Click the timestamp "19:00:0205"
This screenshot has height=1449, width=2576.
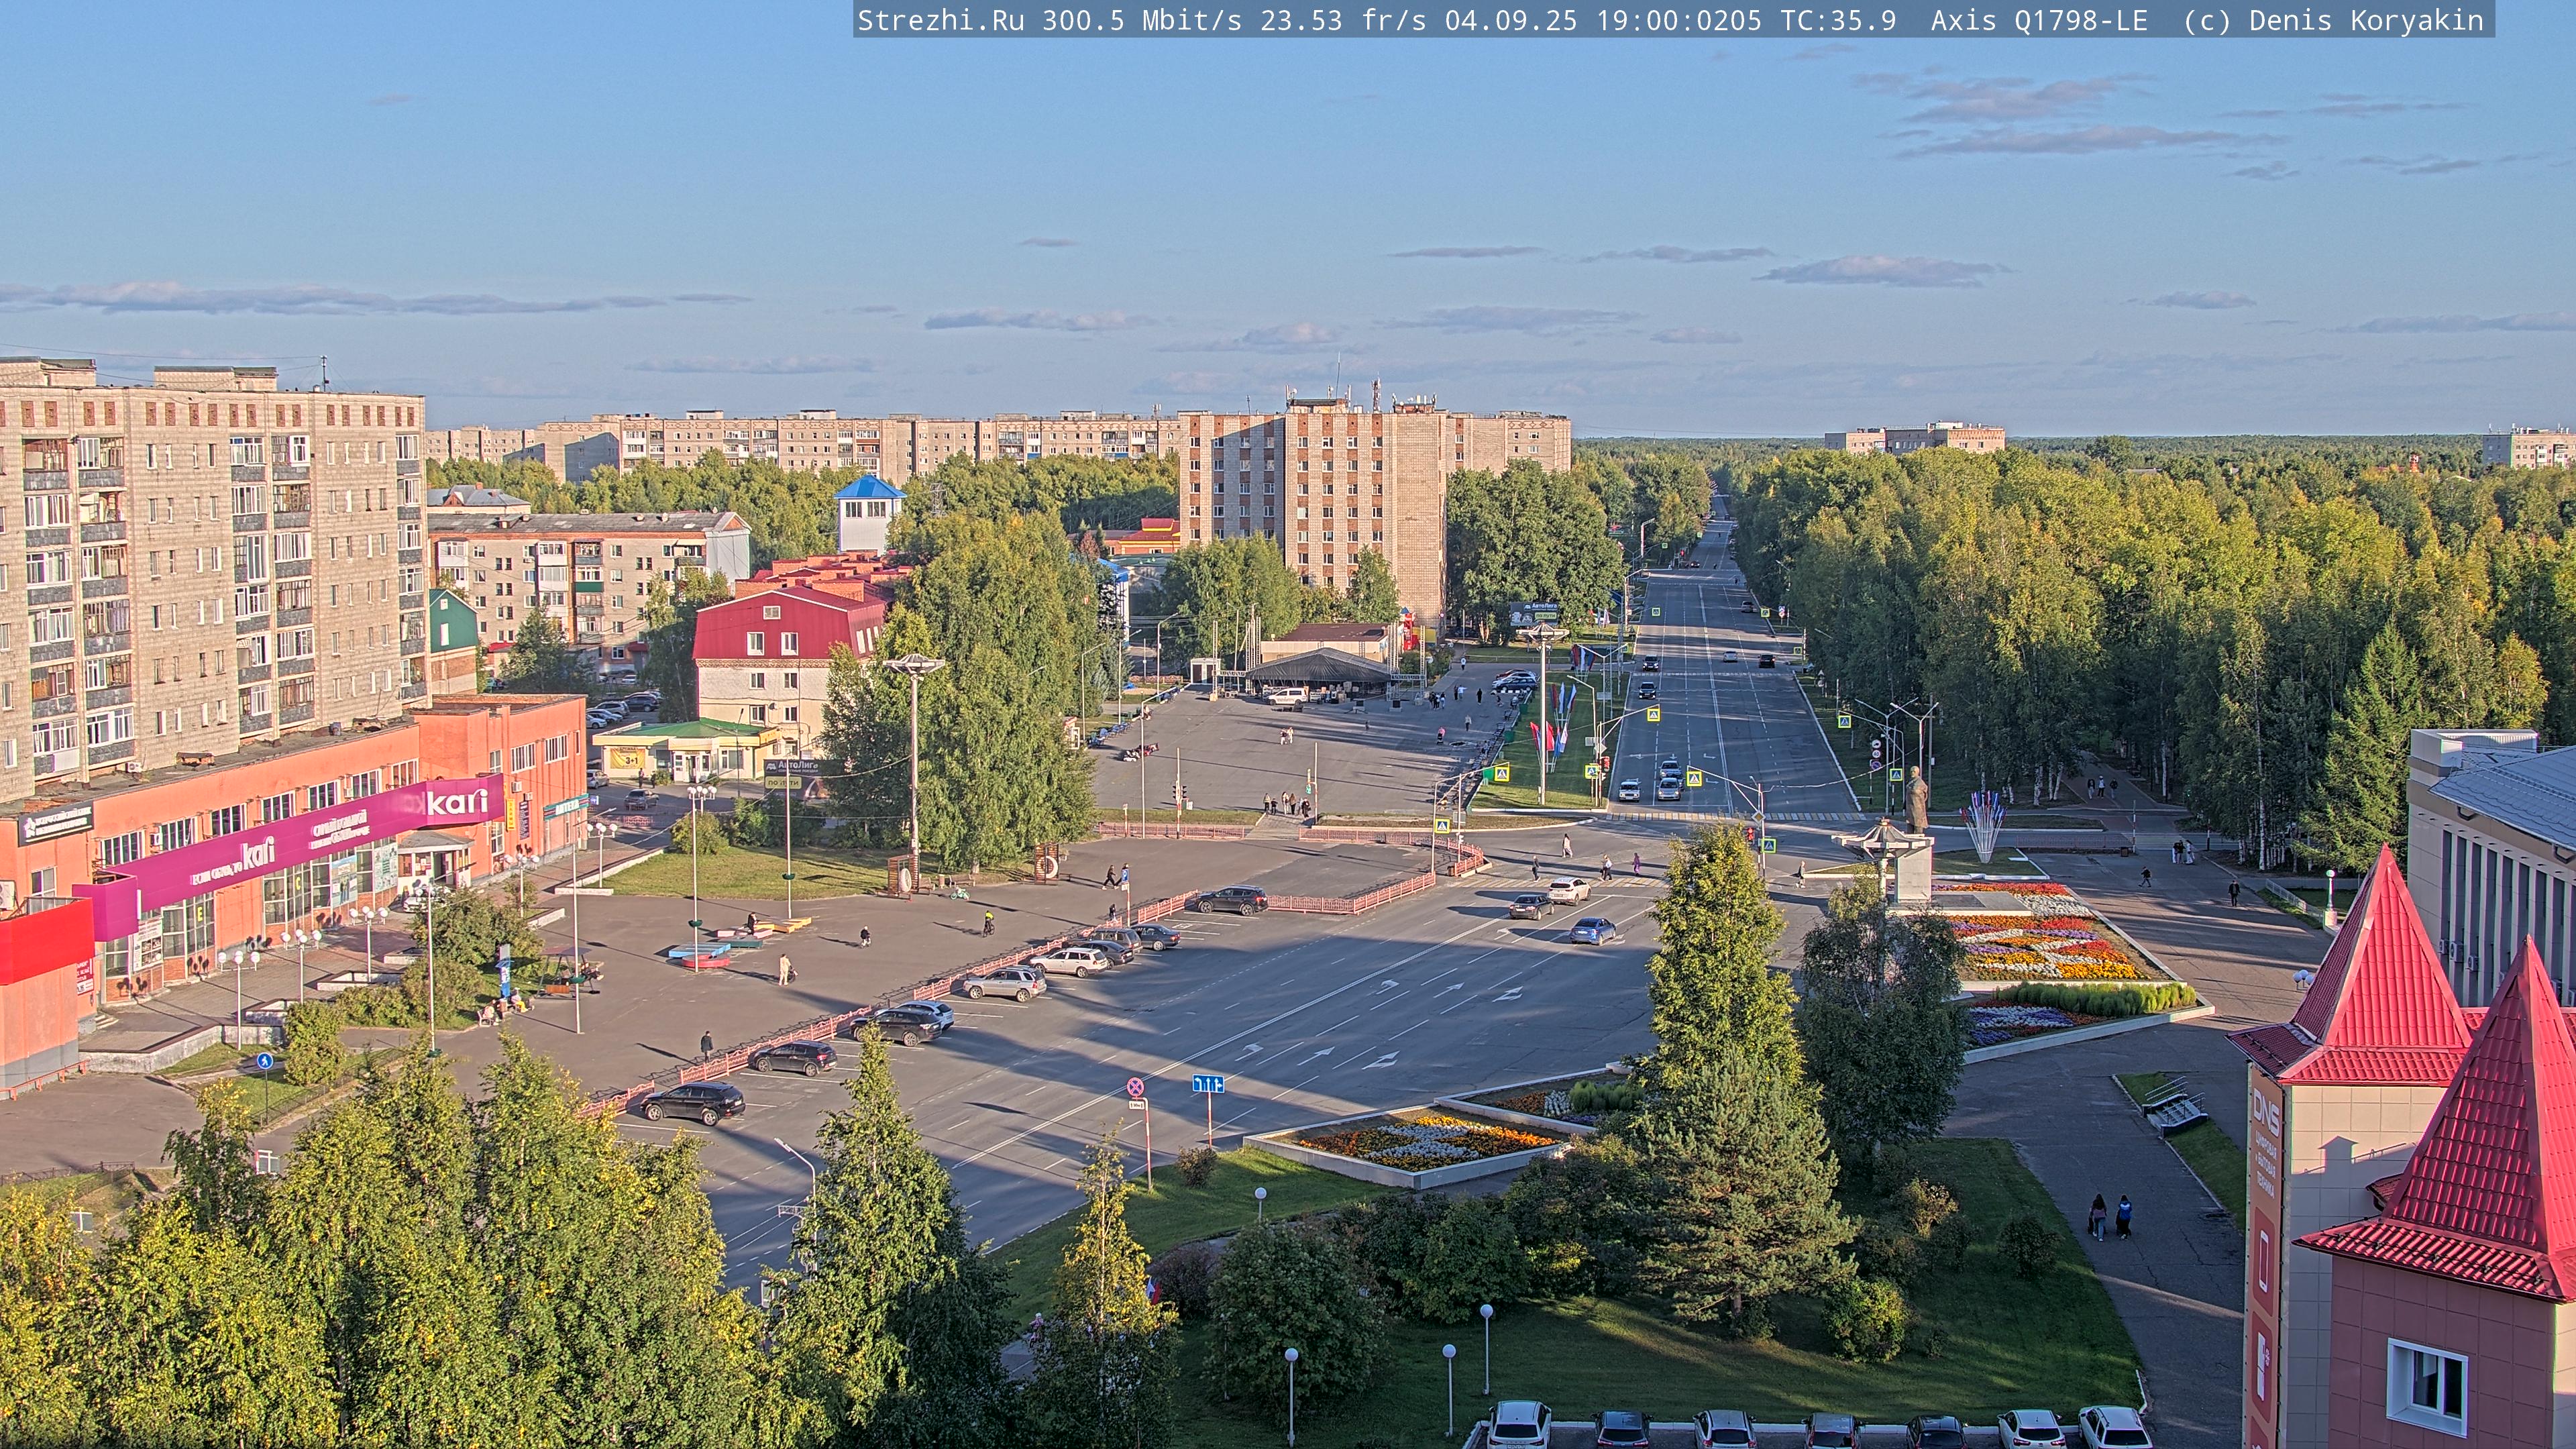1679,20
